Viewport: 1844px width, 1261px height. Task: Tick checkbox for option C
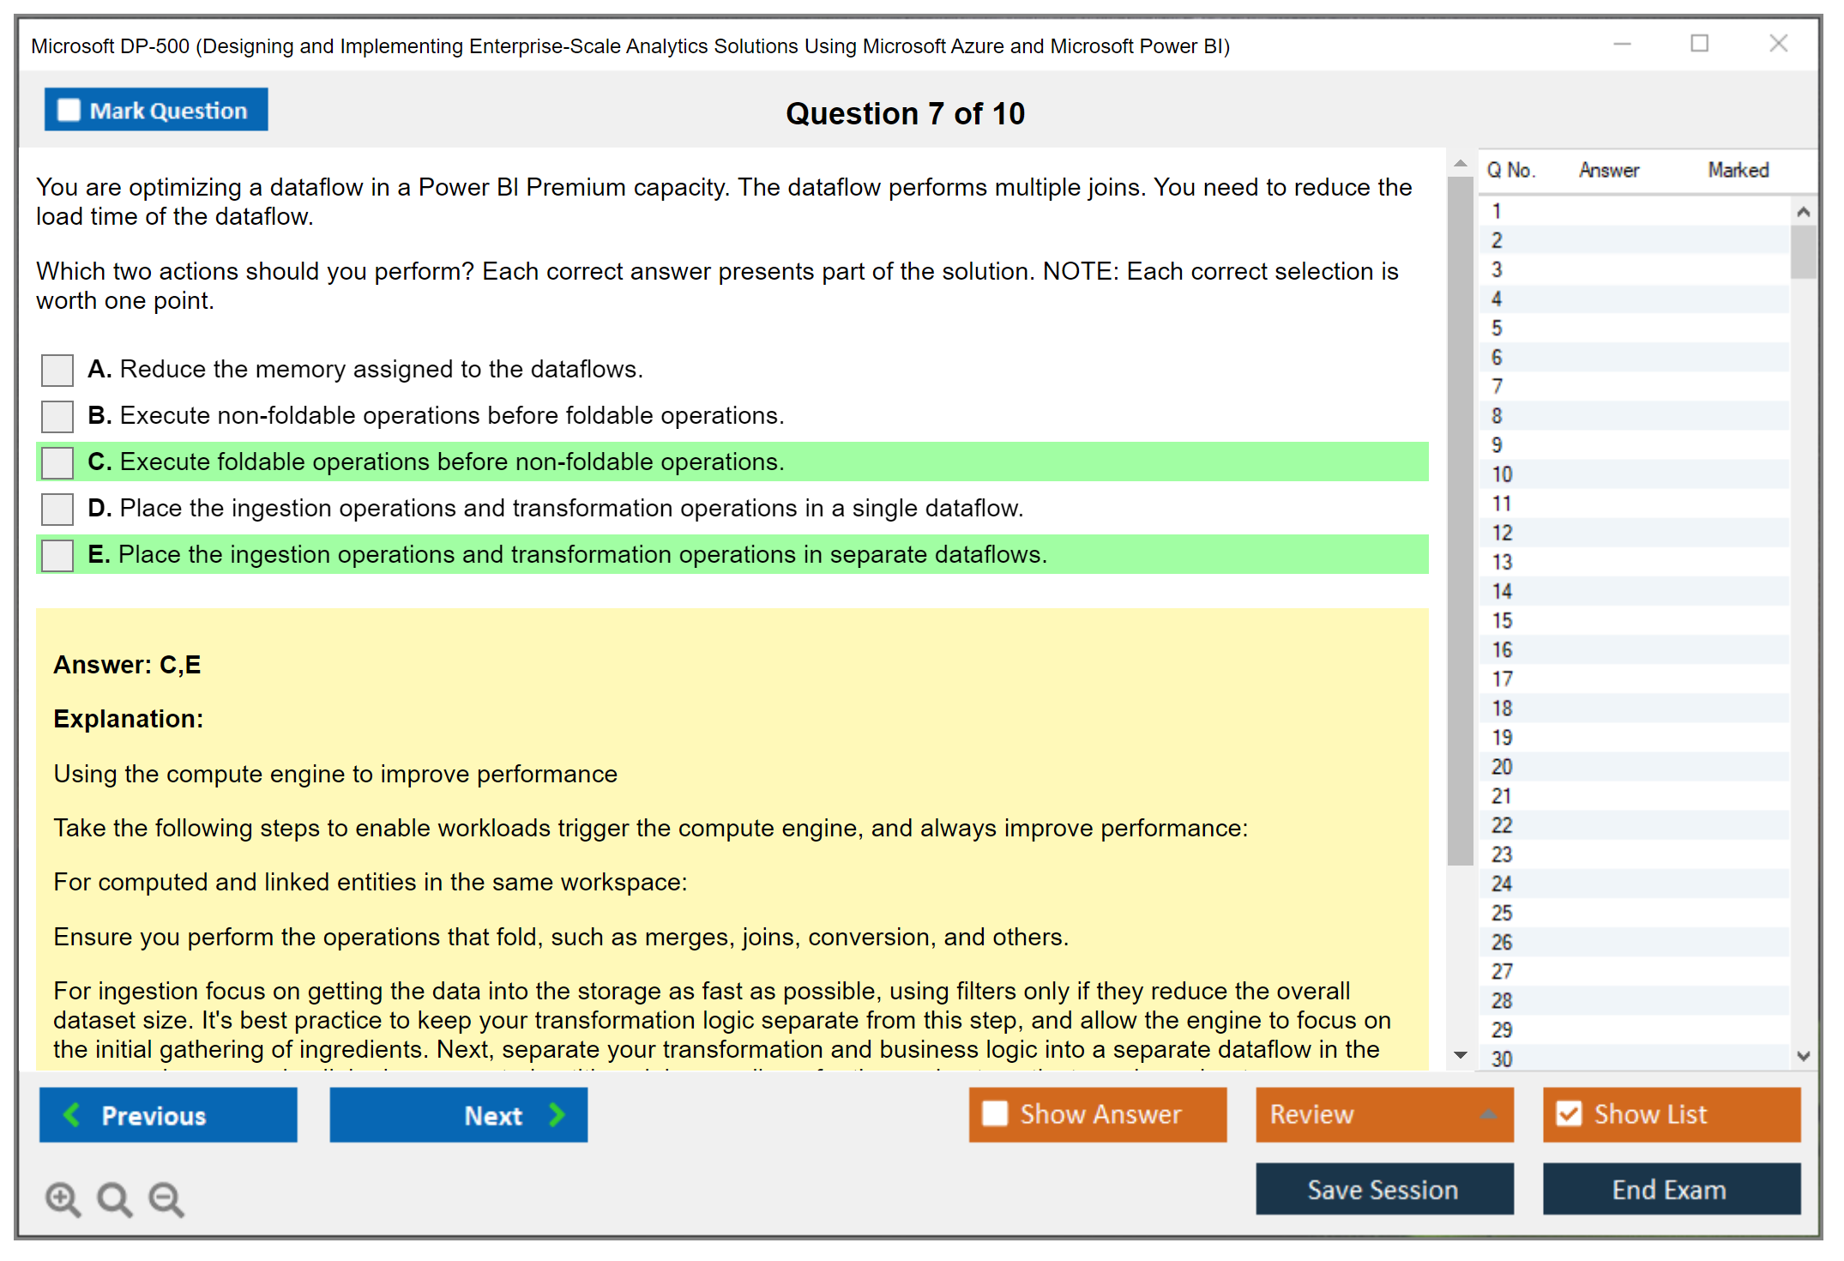(57, 463)
